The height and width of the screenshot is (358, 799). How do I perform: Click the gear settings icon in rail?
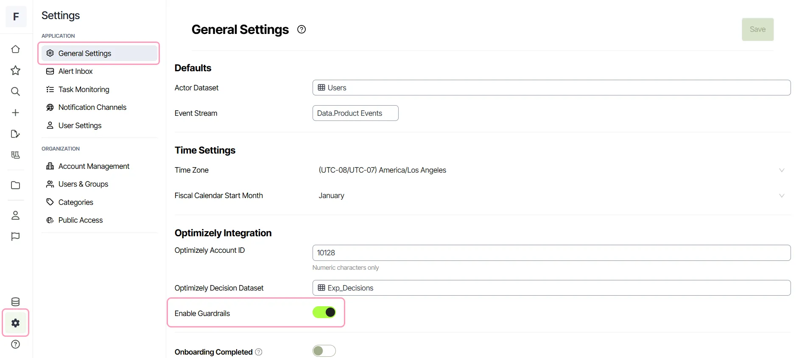[16, 323]
